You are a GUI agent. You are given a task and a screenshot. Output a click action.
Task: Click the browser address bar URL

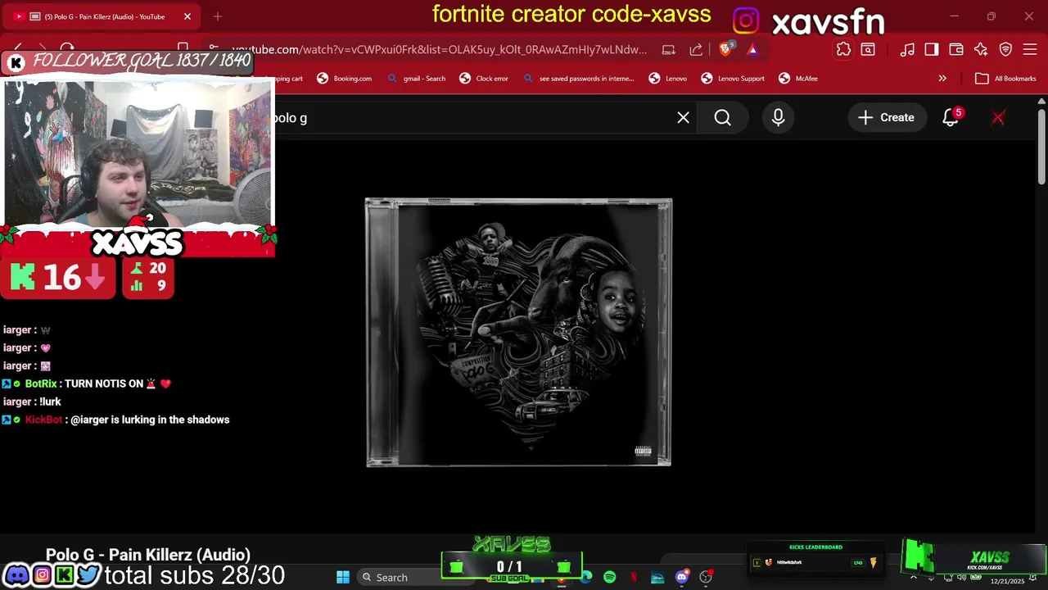[x=439, y=50]
